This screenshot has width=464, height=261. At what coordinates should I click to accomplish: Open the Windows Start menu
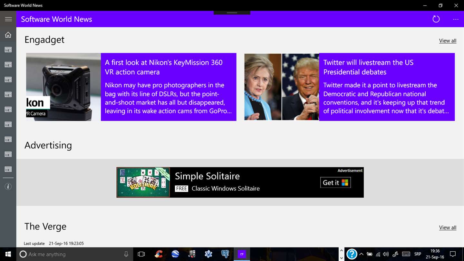pyautogui.click(x=8, y=254)
